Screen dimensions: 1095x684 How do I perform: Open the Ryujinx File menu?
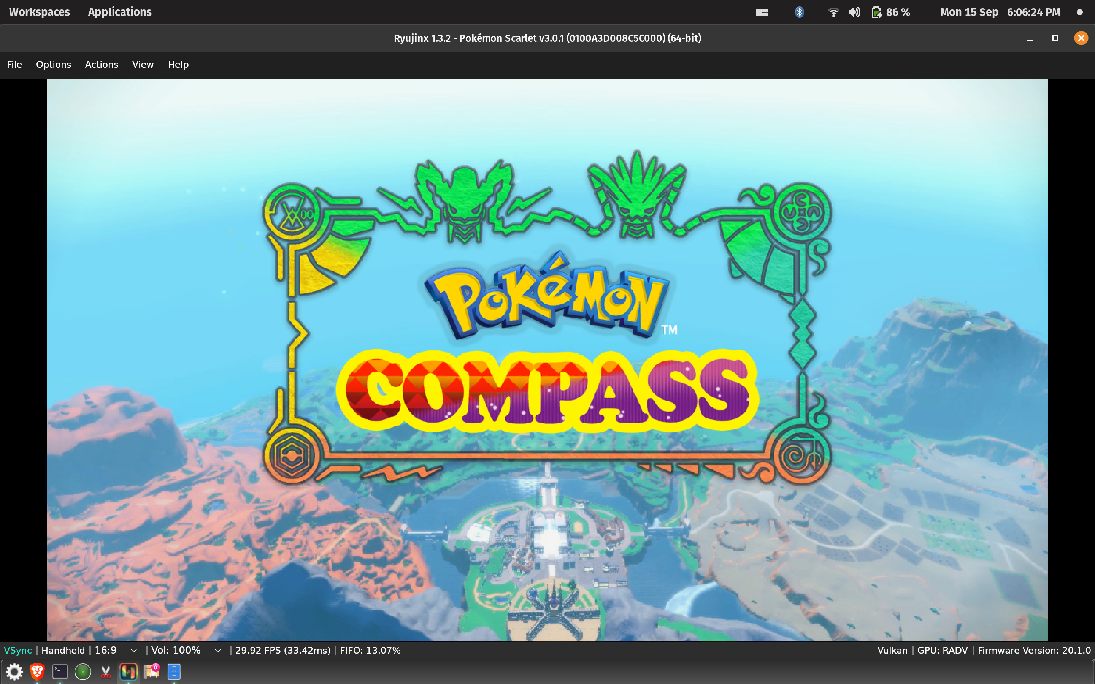click(x=14, y=64)
